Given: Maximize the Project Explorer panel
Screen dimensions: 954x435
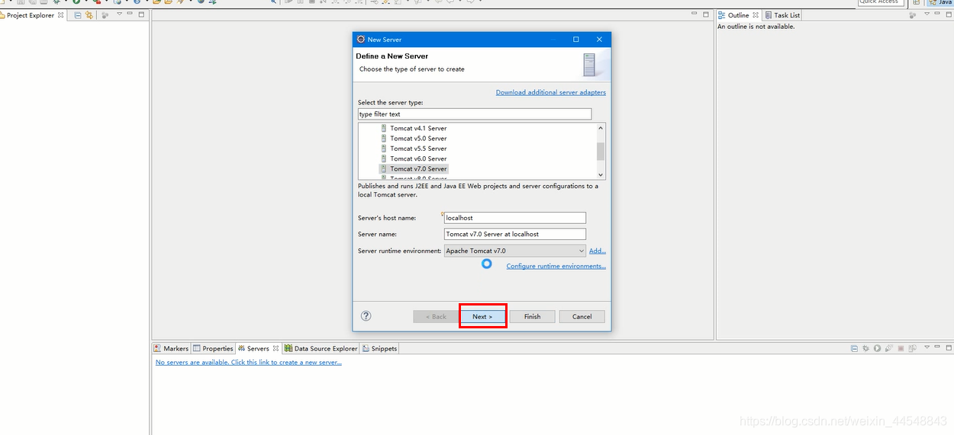Looking at the screenshot, I should pyautogui.click(x=141, y=14).
